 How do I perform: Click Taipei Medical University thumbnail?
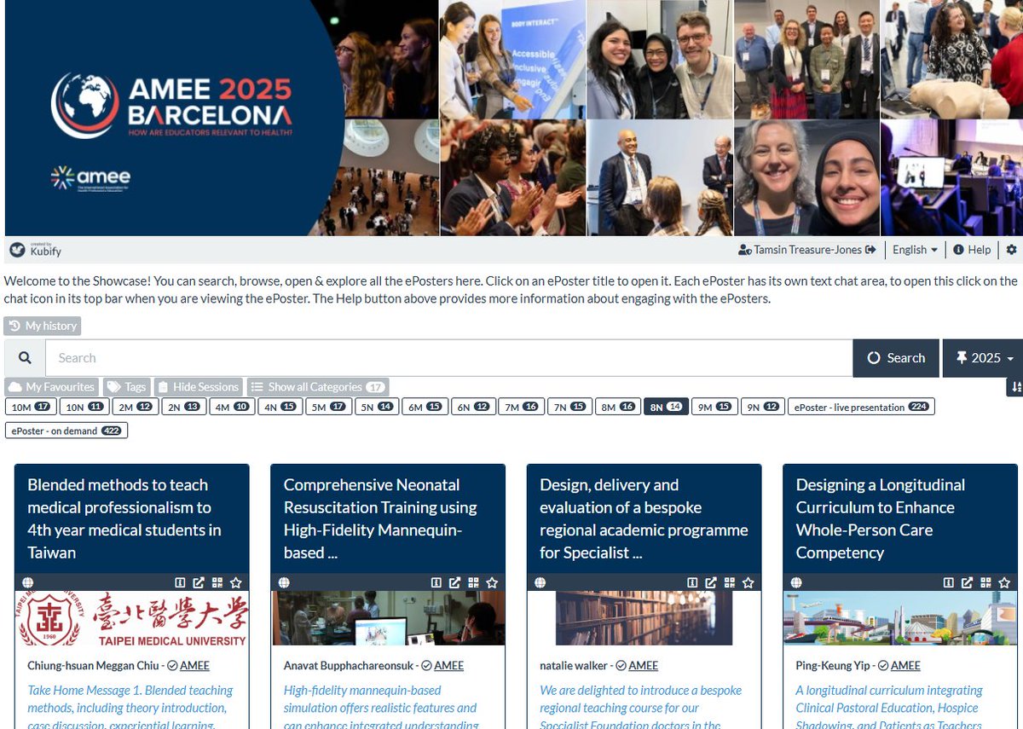[132, 618]
